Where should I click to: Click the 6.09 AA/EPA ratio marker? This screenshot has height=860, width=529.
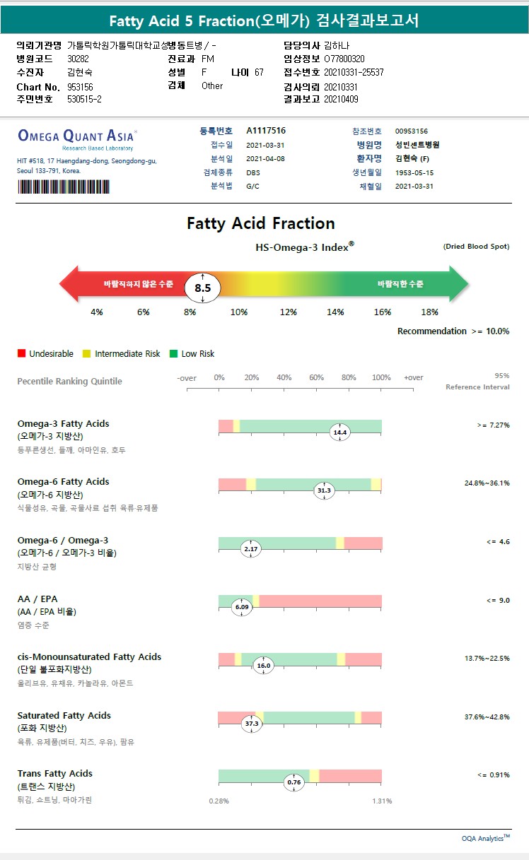[x=242, y=607]
